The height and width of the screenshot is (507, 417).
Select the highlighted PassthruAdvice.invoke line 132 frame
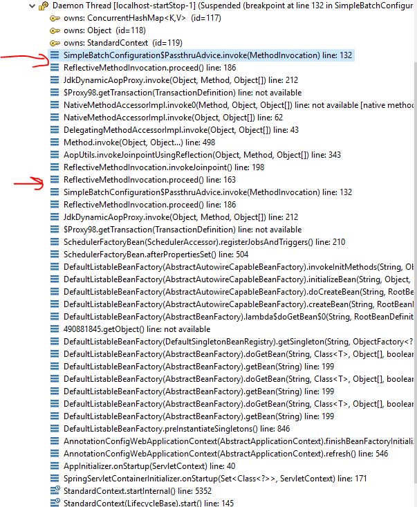coord(207,55)
